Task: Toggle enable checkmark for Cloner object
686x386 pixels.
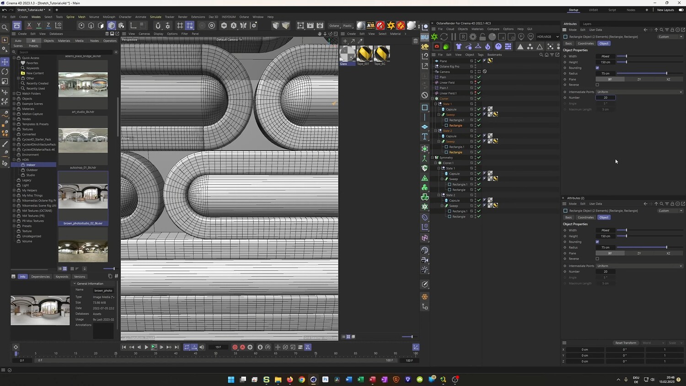Action: click(x=479, y=98)
